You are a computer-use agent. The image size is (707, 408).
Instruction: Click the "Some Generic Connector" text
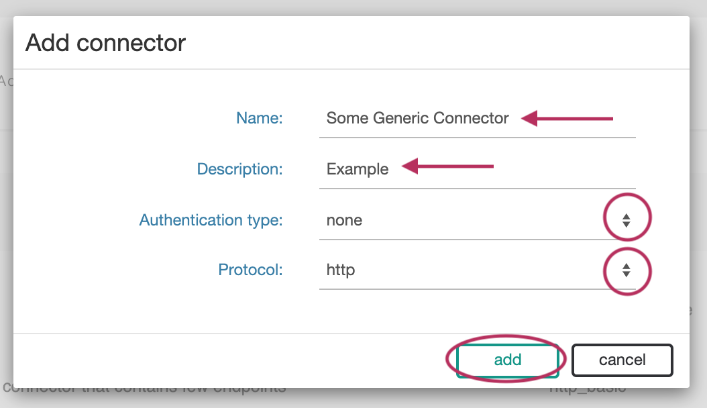tap(417, 119)
